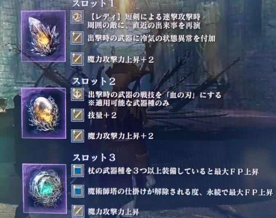Click the sword icon beside 技量+2
The width and height of the screenshot is (276, 218).
pyautogui.click(x=78, y=115)
